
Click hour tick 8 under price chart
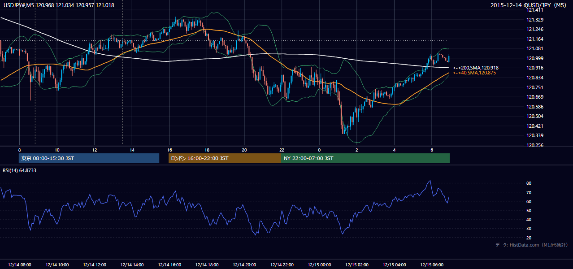(19, 150)
